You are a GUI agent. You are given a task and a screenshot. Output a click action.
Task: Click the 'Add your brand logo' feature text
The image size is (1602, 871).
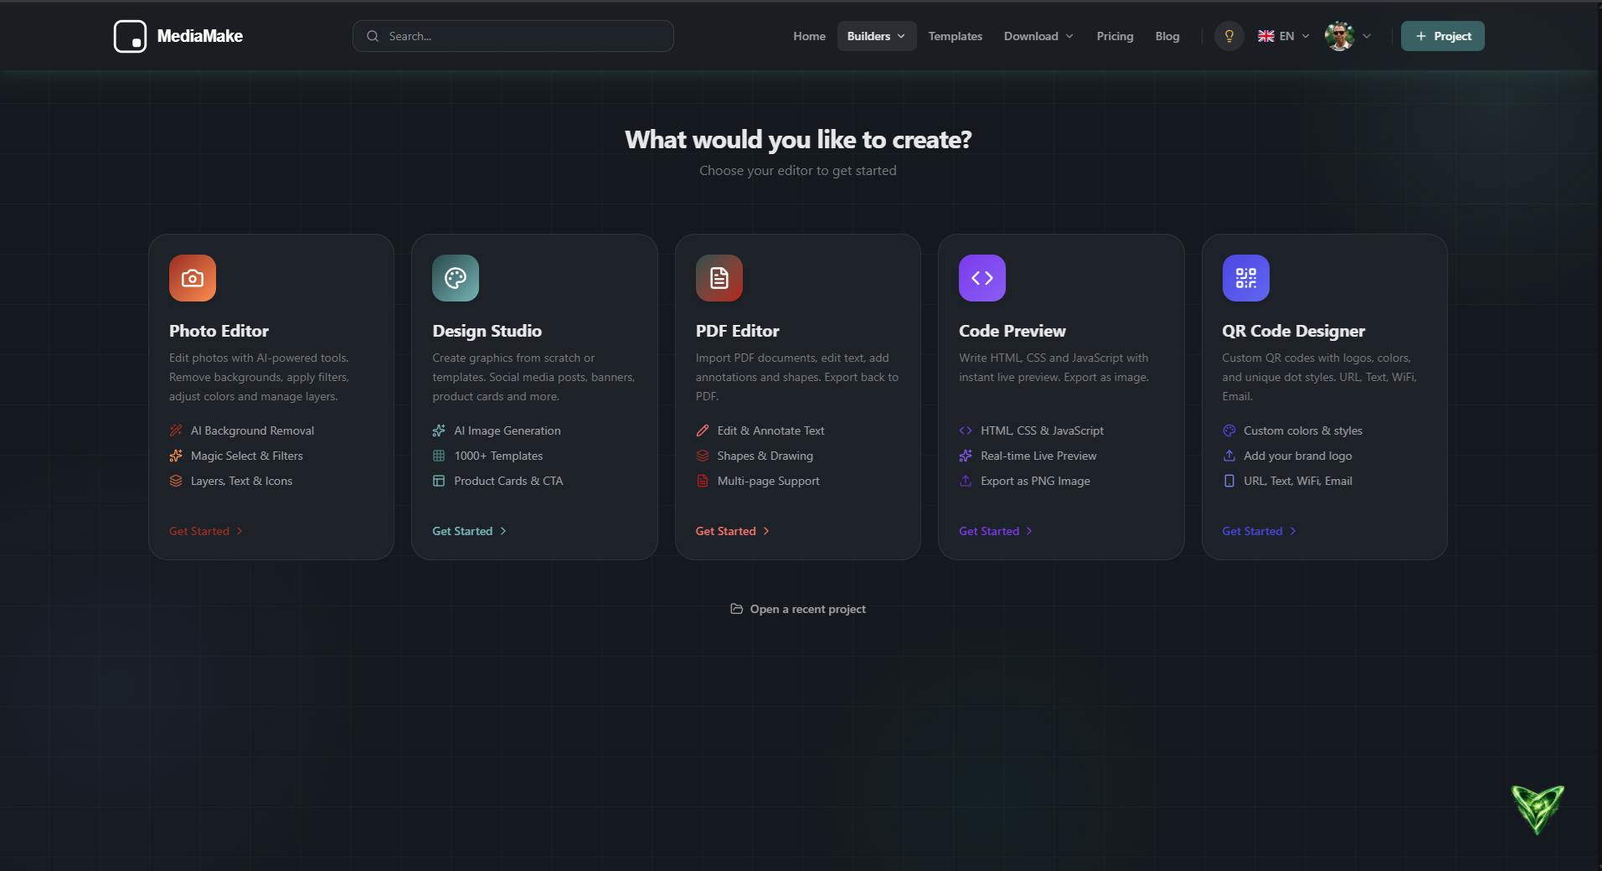coord(1298,456)
